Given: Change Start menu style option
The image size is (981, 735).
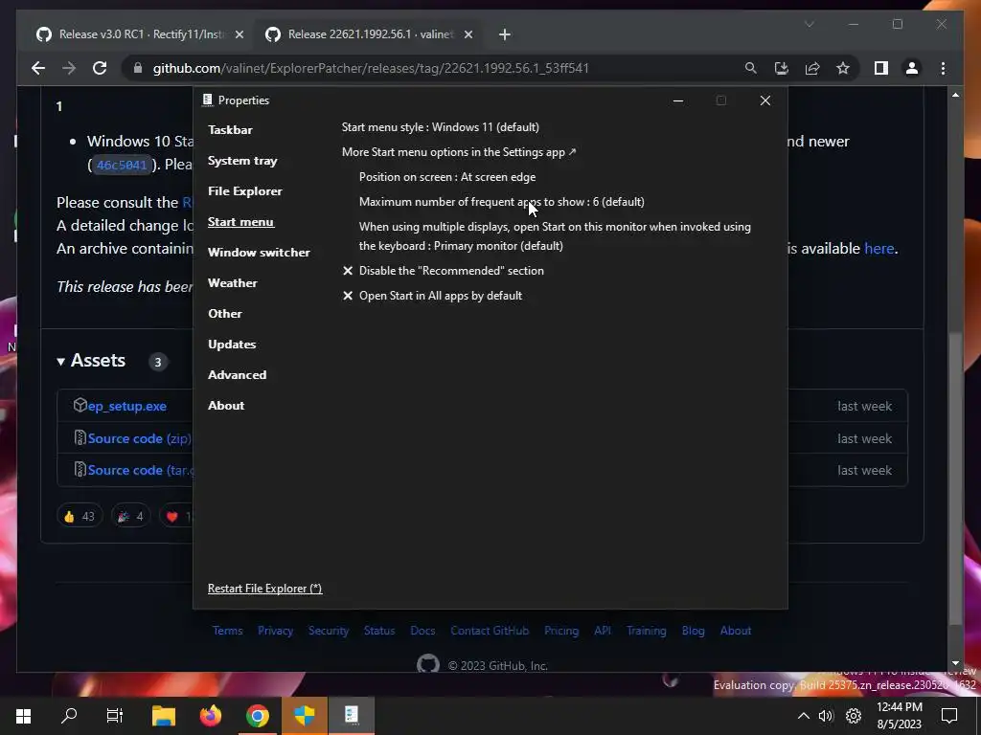Looking at the screenshot, I should coord(440,127).
